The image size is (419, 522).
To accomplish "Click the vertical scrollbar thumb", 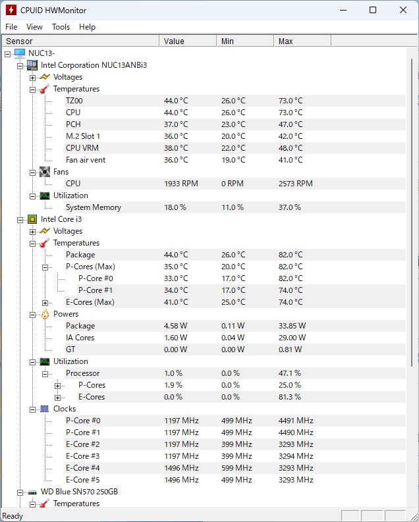I will 412,213.
